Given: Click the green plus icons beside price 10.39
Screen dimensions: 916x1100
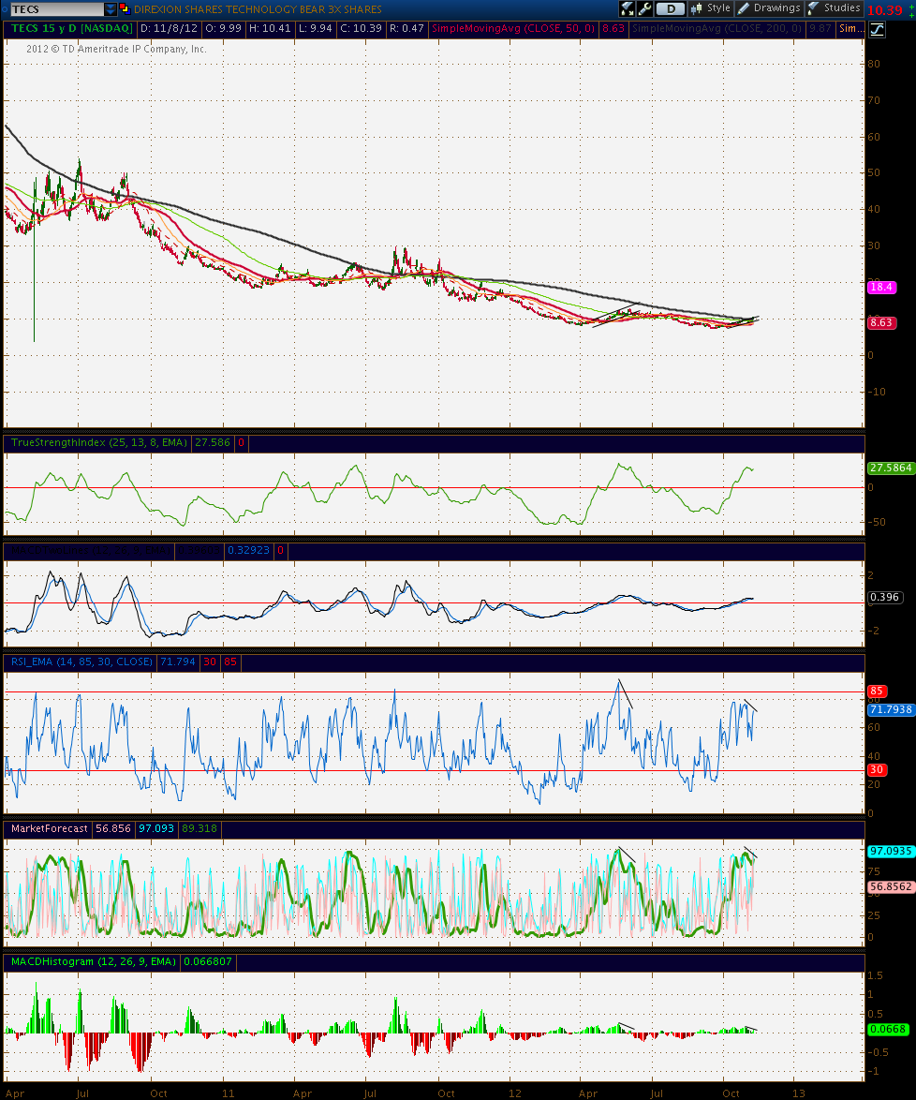Looking at the screenshot, I should pos(911,9).
